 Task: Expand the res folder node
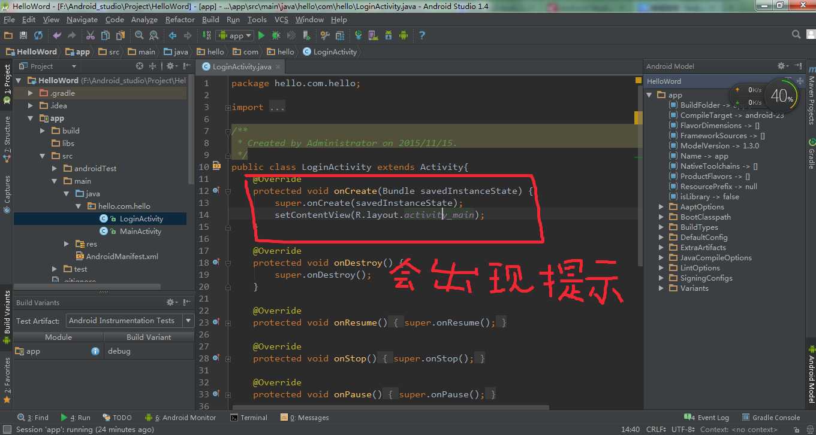coord(67,244)
